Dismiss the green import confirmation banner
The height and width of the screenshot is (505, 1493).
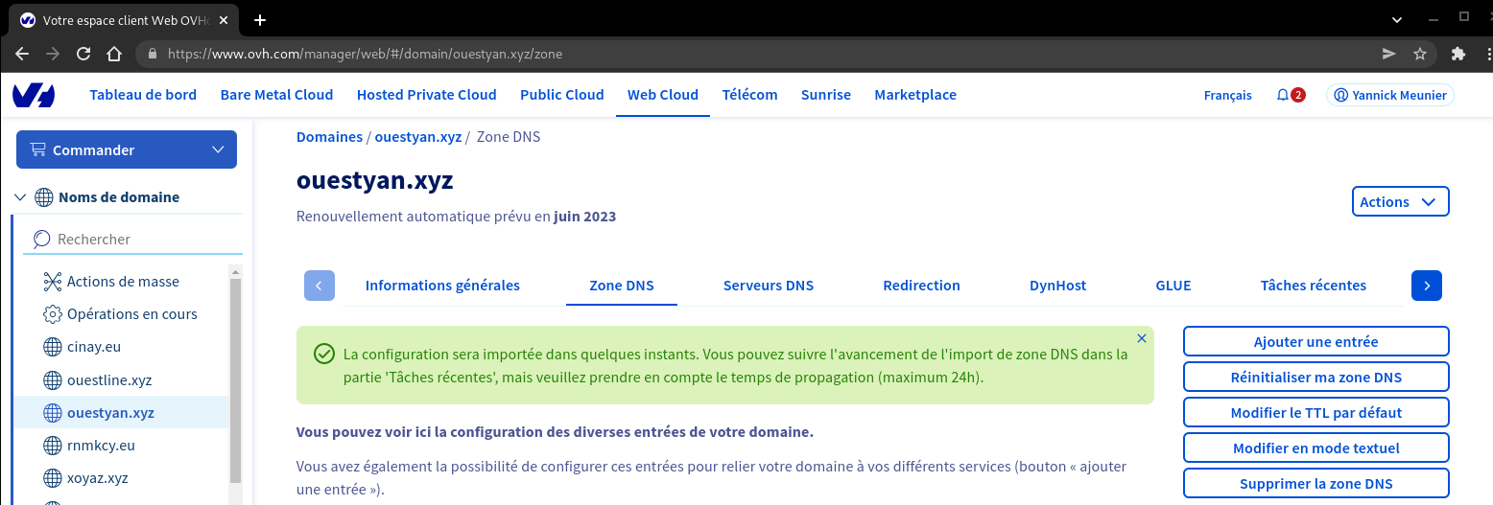pos(1141,338)
